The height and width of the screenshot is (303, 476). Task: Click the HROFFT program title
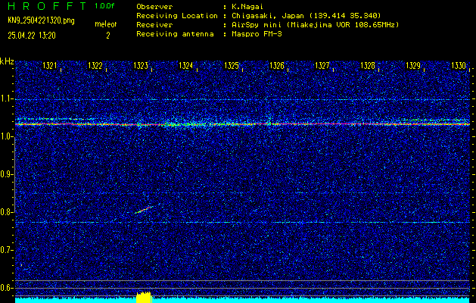[47, 6]
